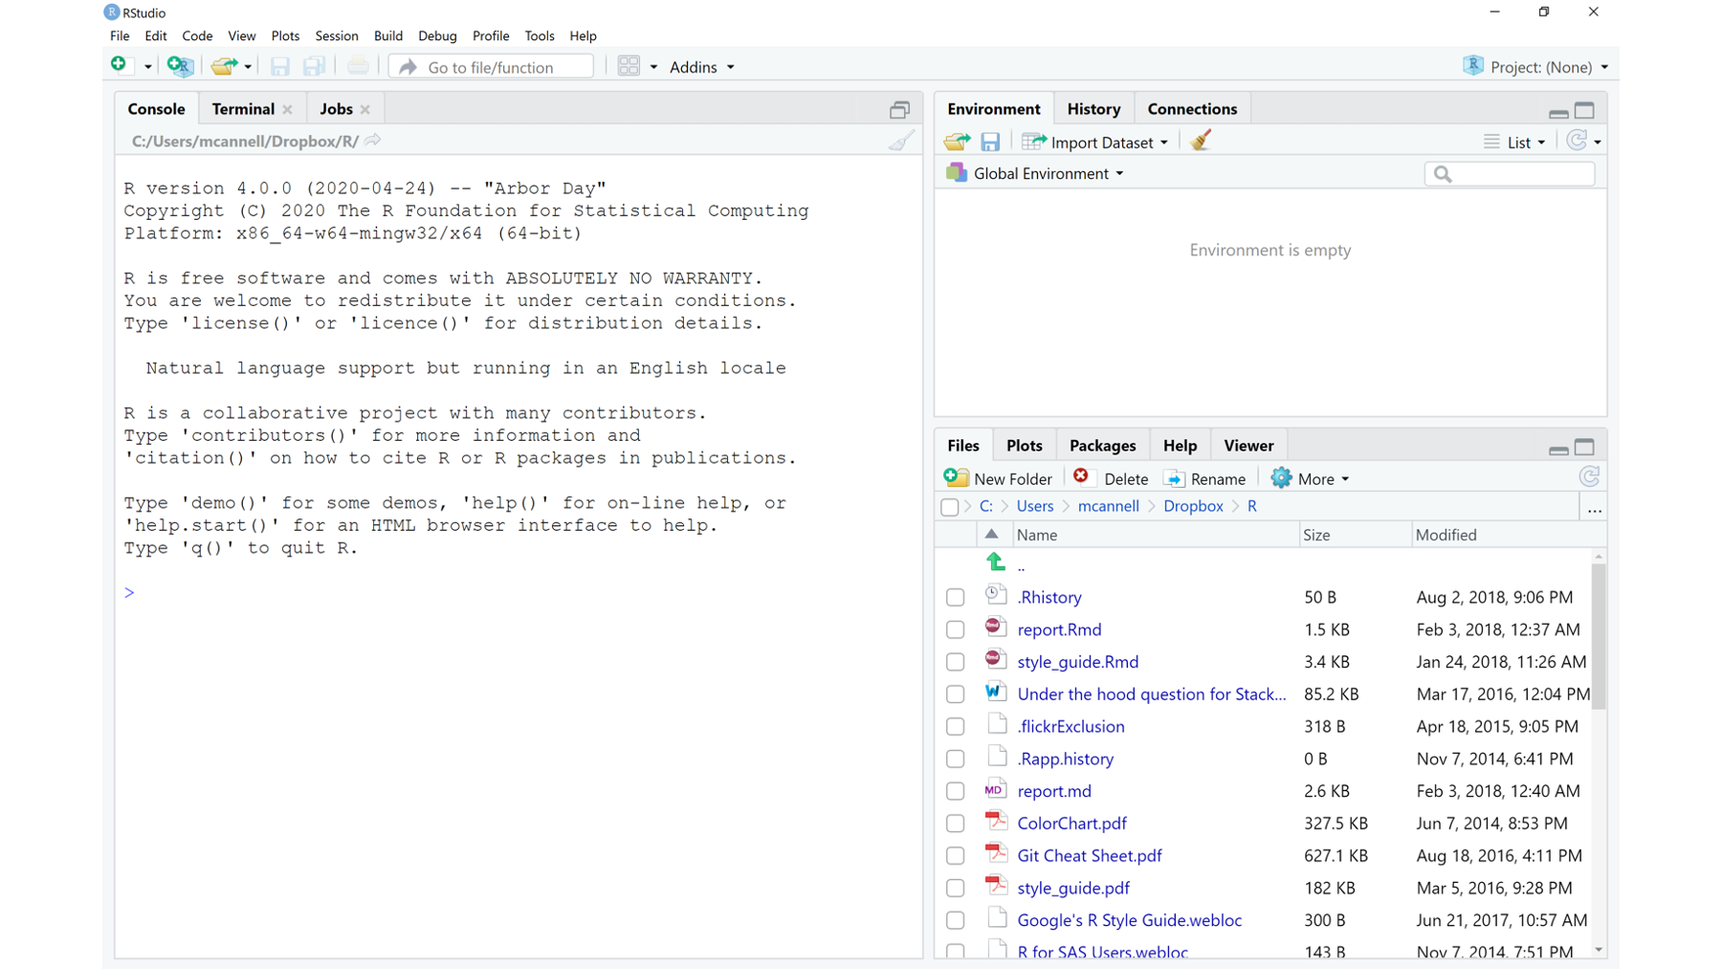Open the recent files dropdown arrow
The image size is (1722, 969).
(248, 67)
